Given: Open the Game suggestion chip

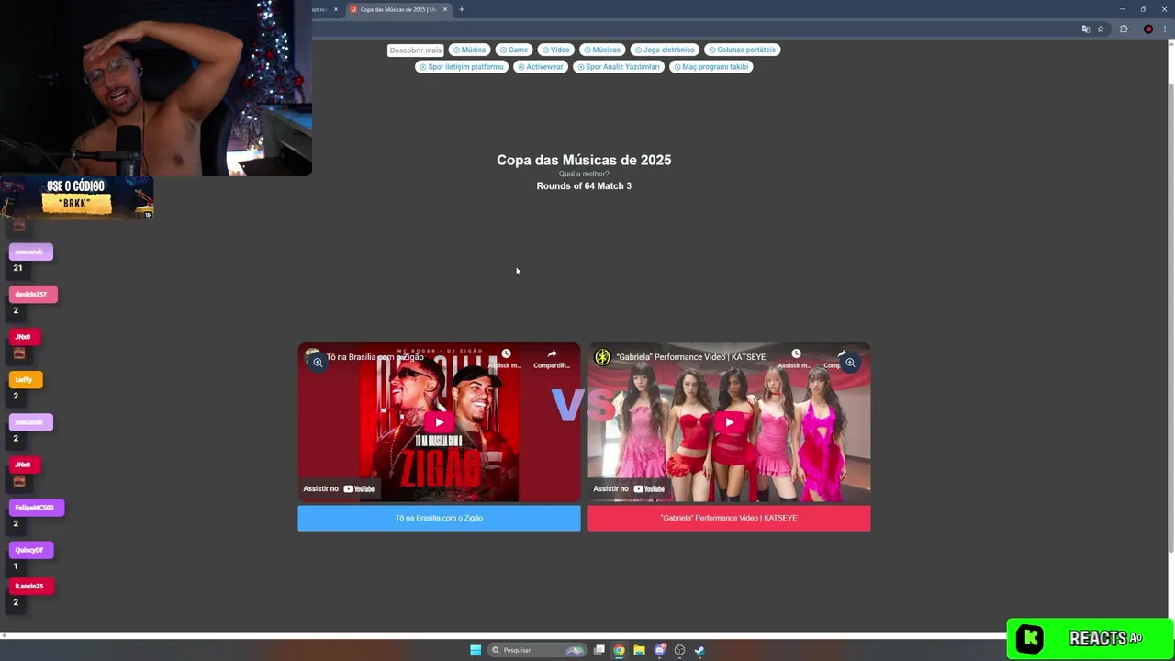Looking at the screenshot, I should coord(514,50).
